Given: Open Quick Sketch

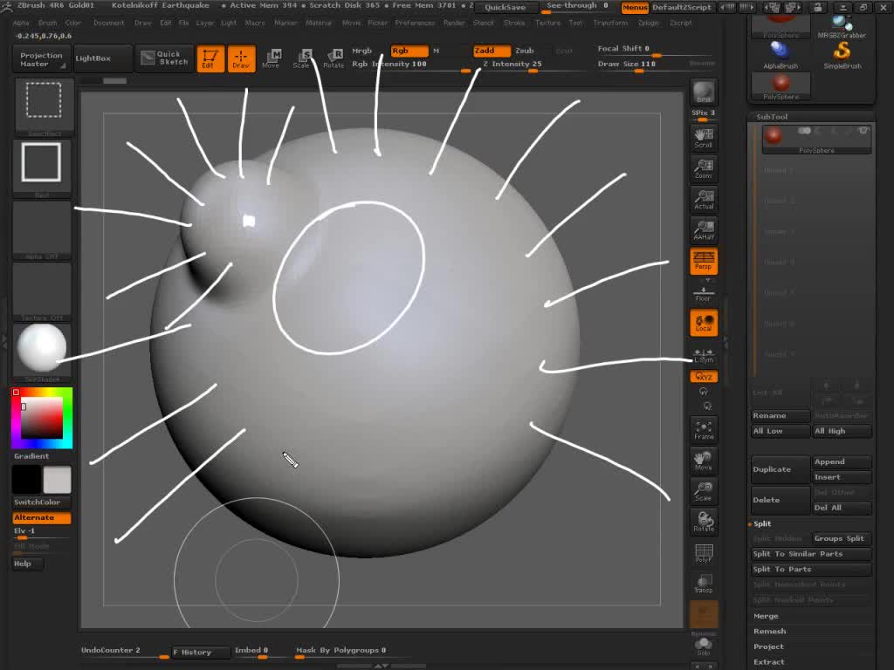Looking at the screenshot, I should (x=165, y=58).
